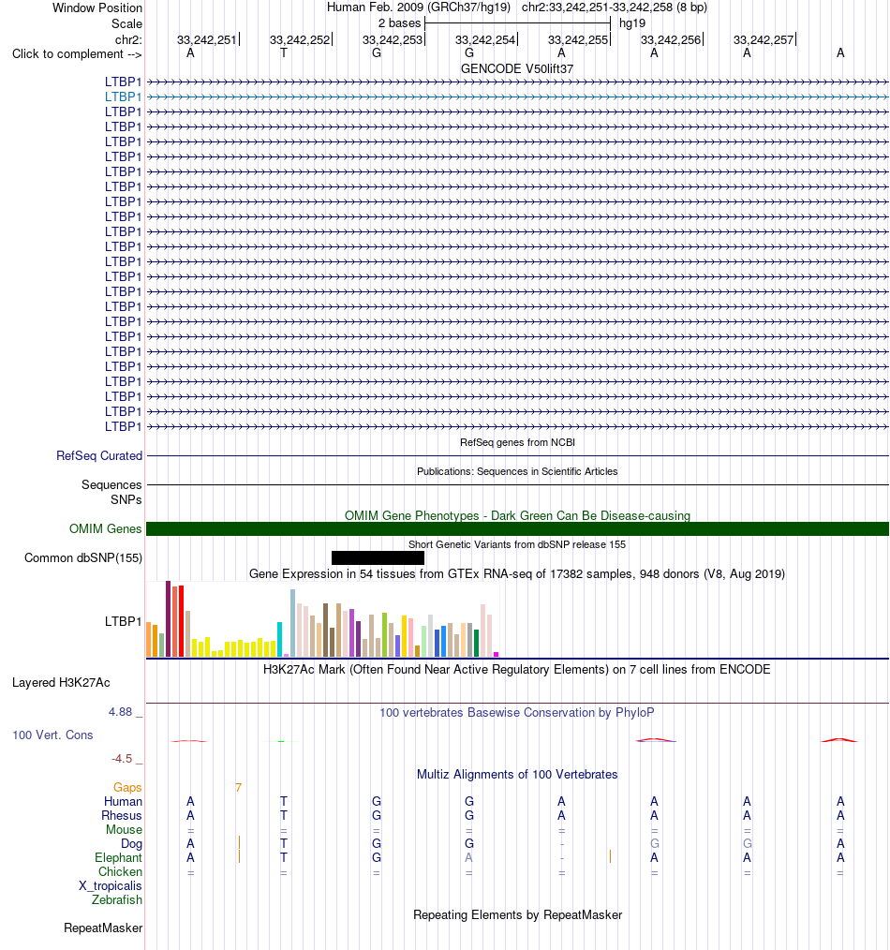Open the OMIM Genes track label
This screenshot has height=950, width=890.
(106, 529)
